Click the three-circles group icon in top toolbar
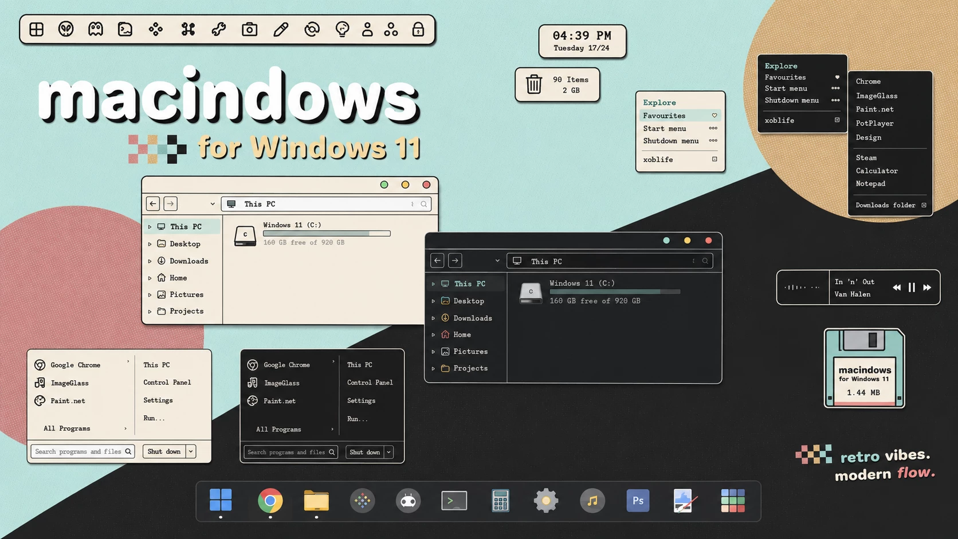 click(x=391, y=29)
